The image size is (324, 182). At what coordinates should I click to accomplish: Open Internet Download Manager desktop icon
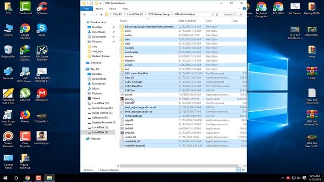(25, 53)
